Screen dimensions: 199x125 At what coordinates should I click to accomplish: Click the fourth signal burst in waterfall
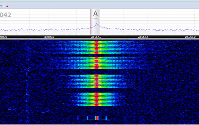point(97,98)
